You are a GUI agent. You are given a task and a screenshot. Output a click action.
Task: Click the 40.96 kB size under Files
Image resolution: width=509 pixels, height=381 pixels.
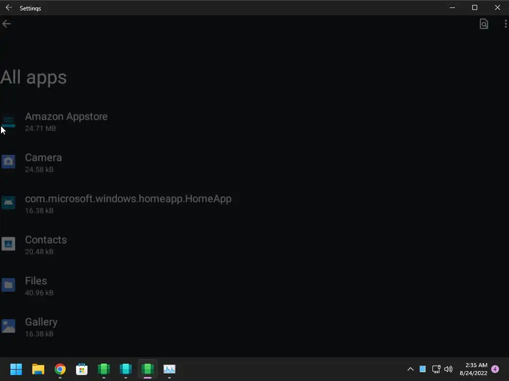click(39, 293)
